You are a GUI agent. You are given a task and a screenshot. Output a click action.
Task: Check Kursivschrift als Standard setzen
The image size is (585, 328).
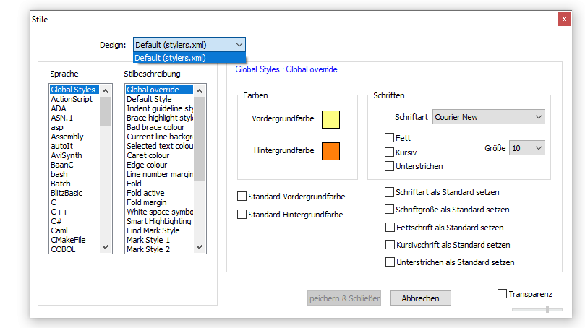(x=390, y=244)
